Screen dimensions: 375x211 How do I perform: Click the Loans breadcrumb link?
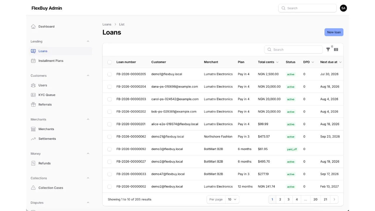[x=107, y=24]
